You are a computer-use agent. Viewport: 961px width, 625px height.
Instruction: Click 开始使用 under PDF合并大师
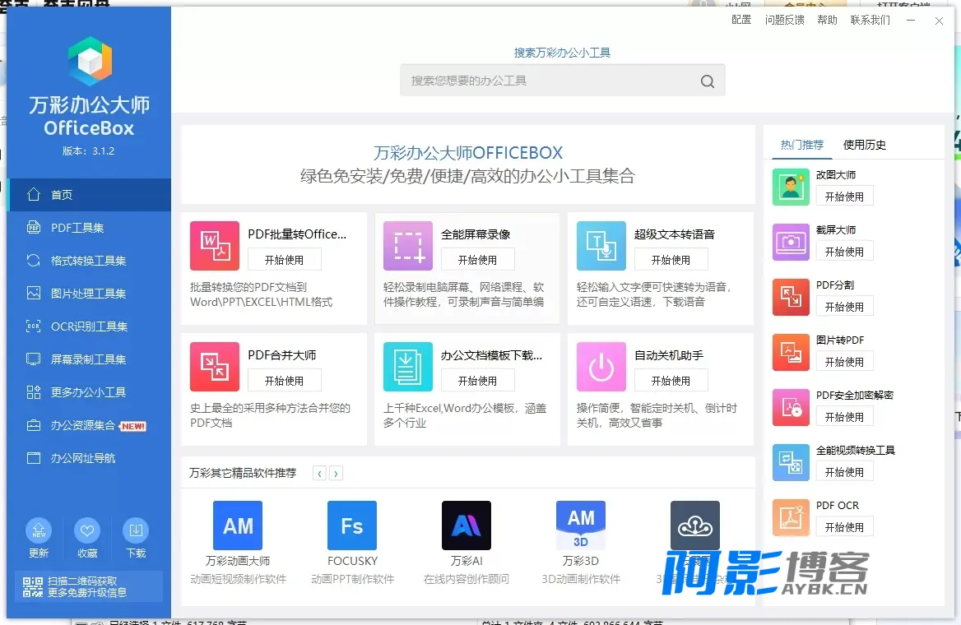pos(285,381)
